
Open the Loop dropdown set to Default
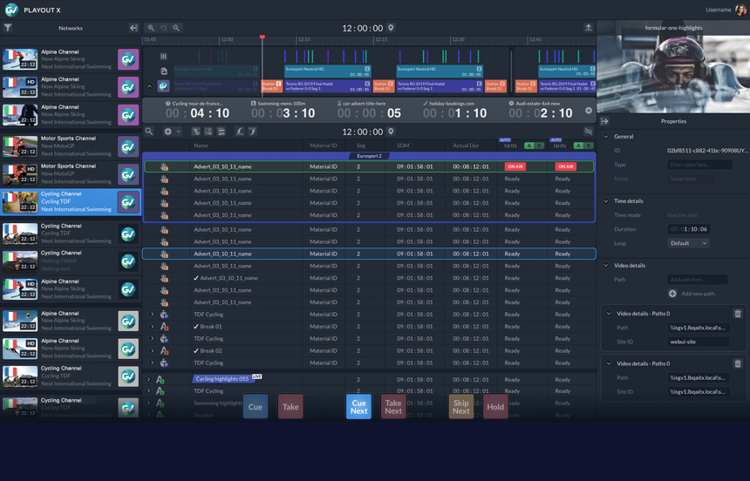pyautogui.click(x=688, y=243)
